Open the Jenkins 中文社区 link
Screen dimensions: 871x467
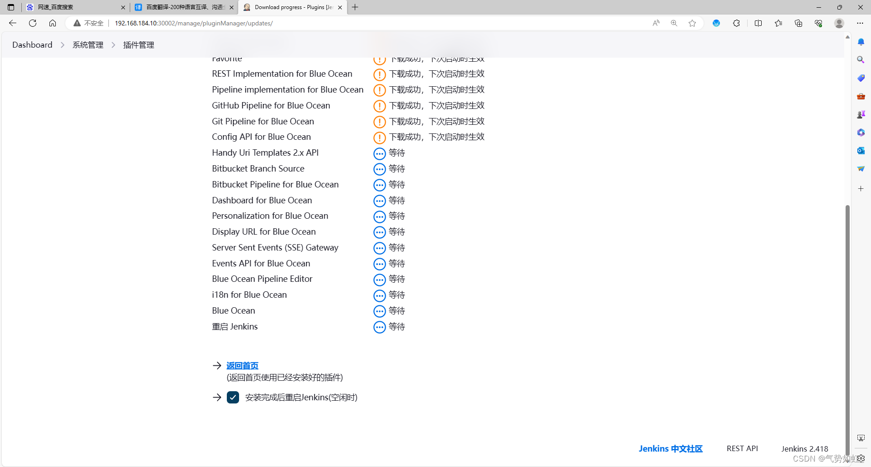tap(670, 449)
